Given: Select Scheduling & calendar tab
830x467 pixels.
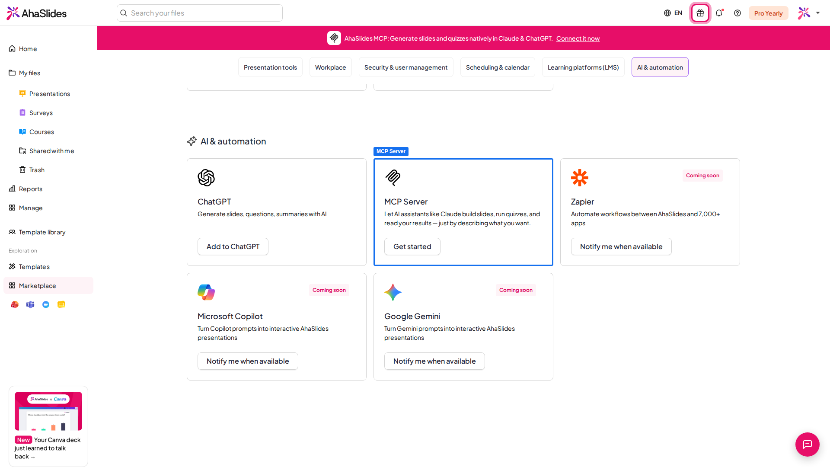Looking at the screenshot, I should point(498,67).
